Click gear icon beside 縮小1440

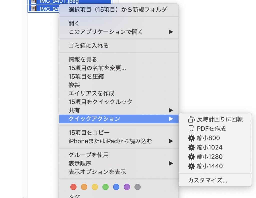(191, 166)
